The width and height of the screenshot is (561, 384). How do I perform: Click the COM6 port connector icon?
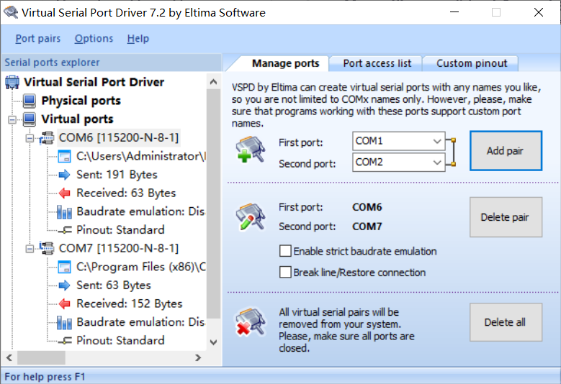[47, 138]
